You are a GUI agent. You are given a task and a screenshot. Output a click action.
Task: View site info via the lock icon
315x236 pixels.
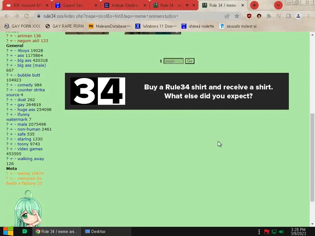[39, 16]
